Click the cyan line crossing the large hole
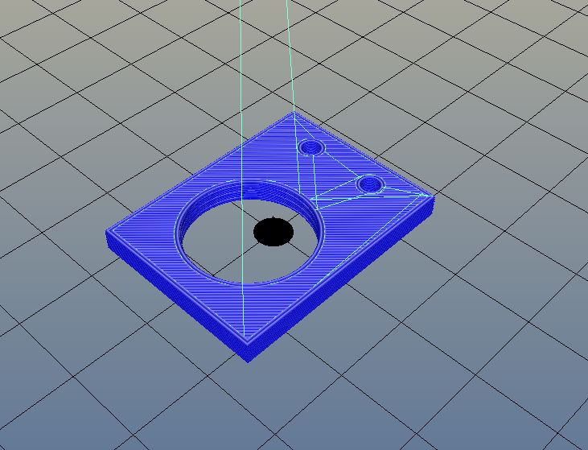Viewport: 588px width, 450px height. [x=241, y=242]
